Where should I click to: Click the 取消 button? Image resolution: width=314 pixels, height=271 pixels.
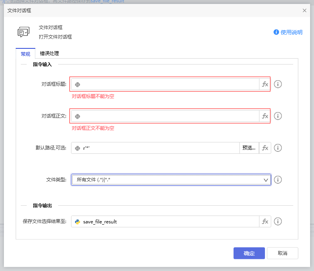coord(282,253)
